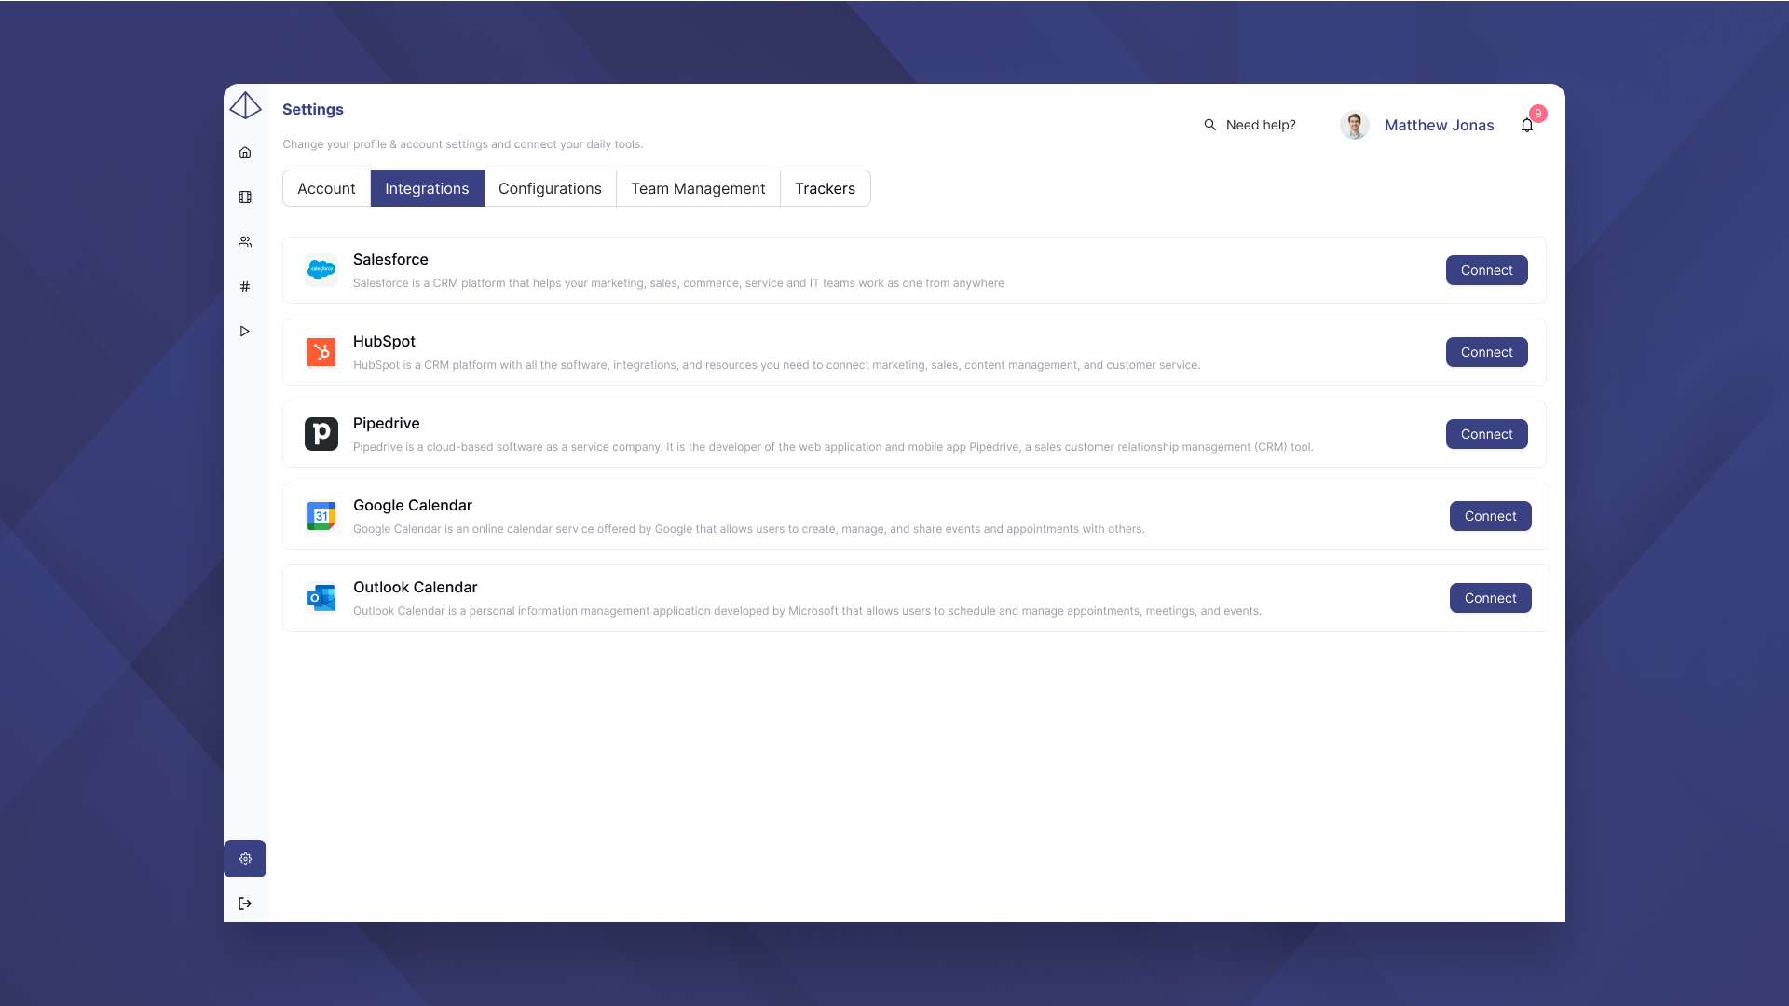
Task: Connect the Outlook Calendar integration
Action: [x=1490, y=598]
